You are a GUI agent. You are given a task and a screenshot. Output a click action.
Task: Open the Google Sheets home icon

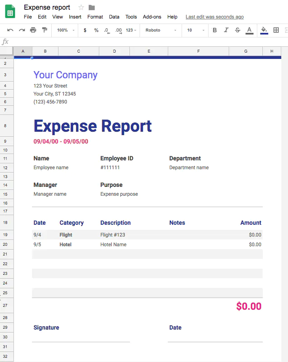click(10, 11)
